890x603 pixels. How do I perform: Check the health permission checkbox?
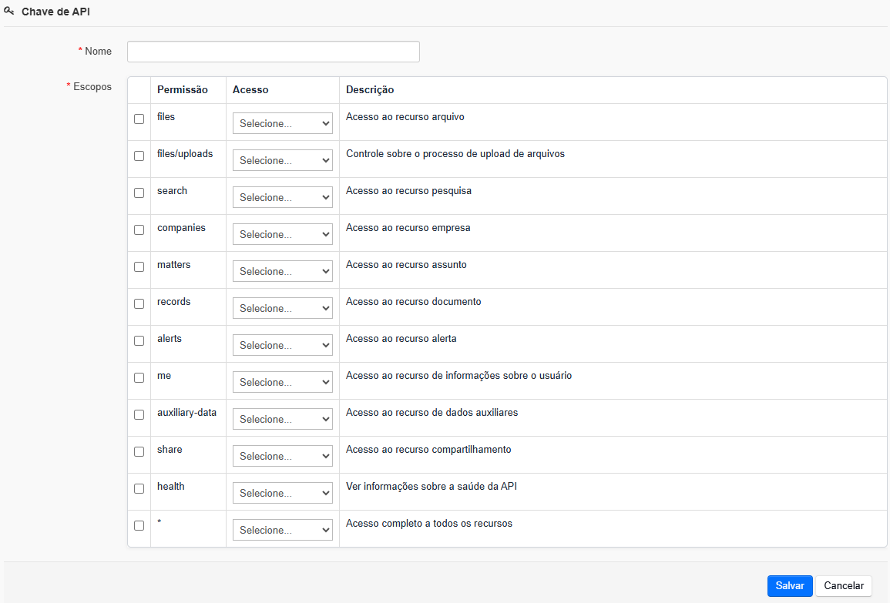(x=139, y=488)
